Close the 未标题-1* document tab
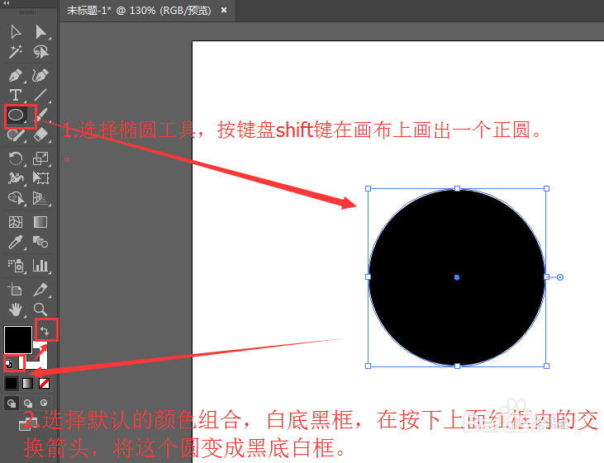This screenshot has width=604, height=463. click(x=224, y=11)
